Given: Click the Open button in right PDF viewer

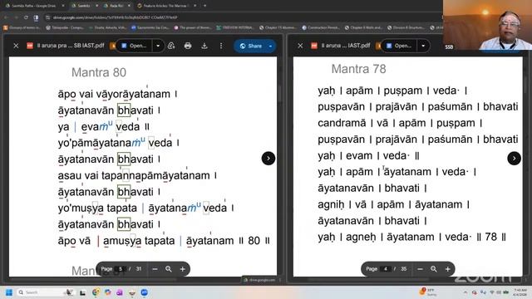Looking at the screenshot, I should pyautogui.click(x=399, y=46).
